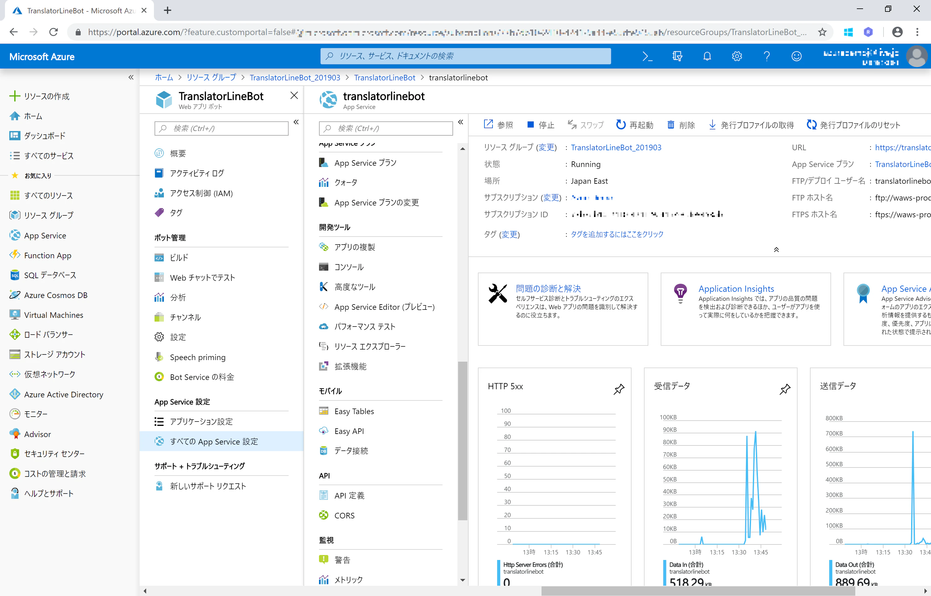Click 発行プロファイルのリセット
This screenshot has height=596, width=931.
[x=854, y=125]
